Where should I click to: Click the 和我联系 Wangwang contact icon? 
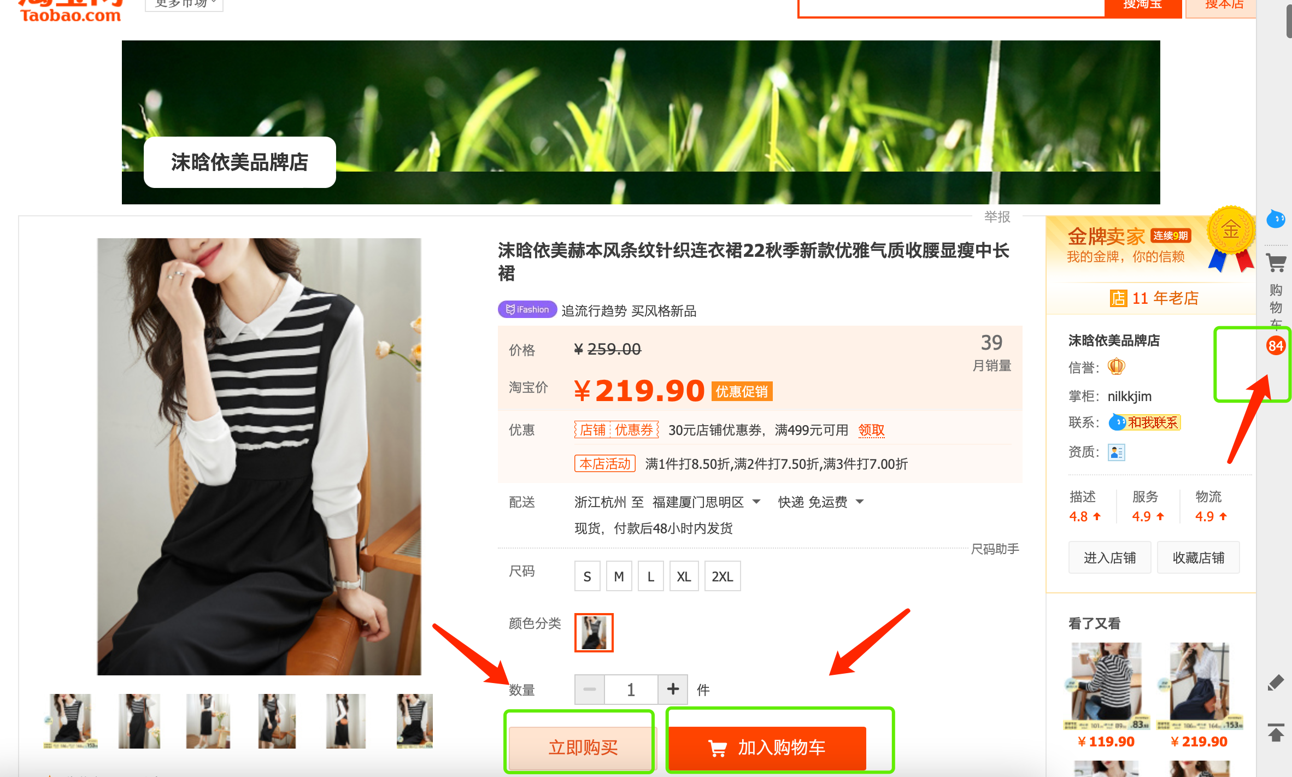coord(1145,422)
